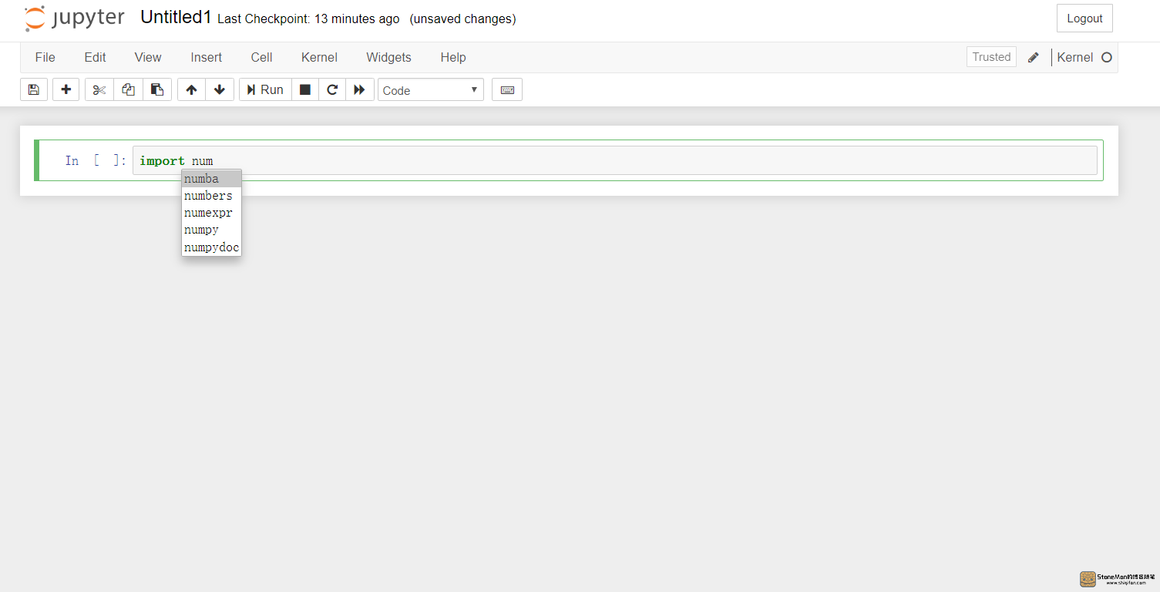Open the Help menu
This screenshot has height=592, width=1160.
click(453, 57)
